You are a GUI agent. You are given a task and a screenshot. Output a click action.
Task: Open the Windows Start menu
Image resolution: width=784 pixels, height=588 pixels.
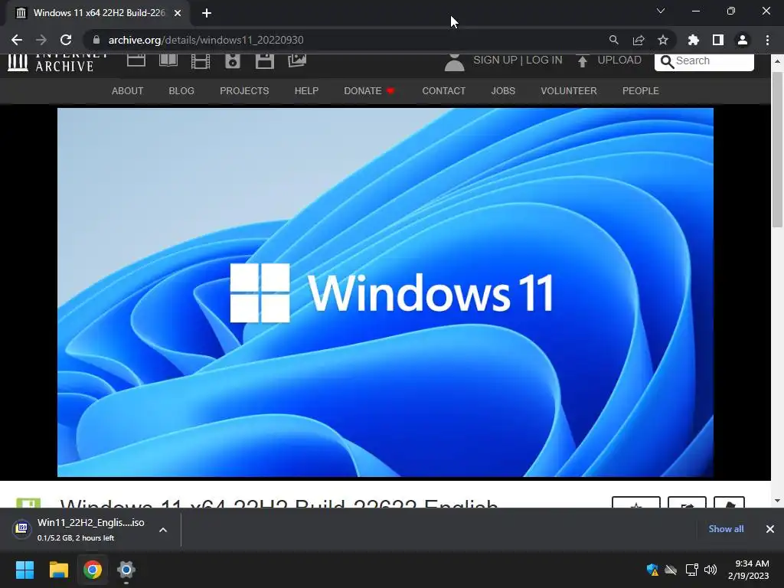[24, 570]
